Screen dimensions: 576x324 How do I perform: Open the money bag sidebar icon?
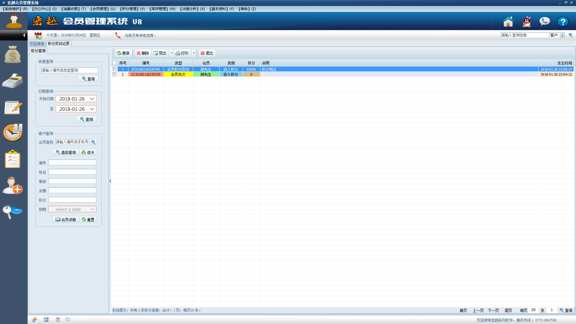(13, 55)
